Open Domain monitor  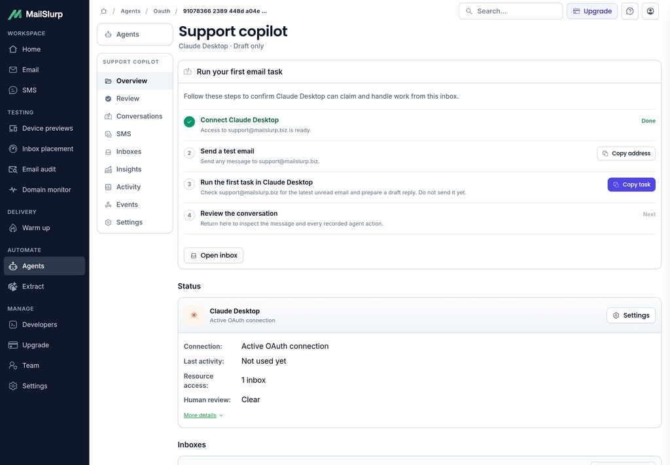click(x=44, y=190)
